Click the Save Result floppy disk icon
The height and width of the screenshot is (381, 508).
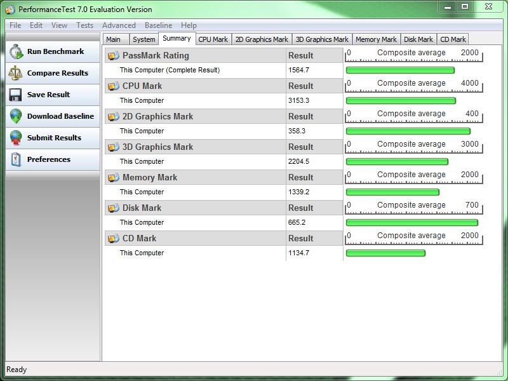tap(16, 95)
